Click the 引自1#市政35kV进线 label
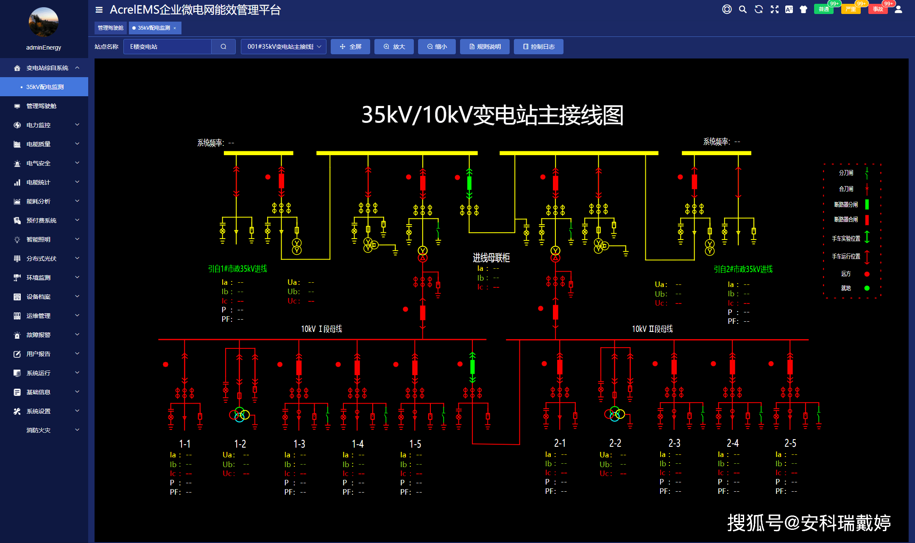Screen dimensions: 915x543 [237, 269]
